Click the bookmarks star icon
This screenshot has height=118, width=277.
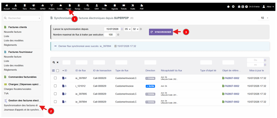(x=228, y=7)
